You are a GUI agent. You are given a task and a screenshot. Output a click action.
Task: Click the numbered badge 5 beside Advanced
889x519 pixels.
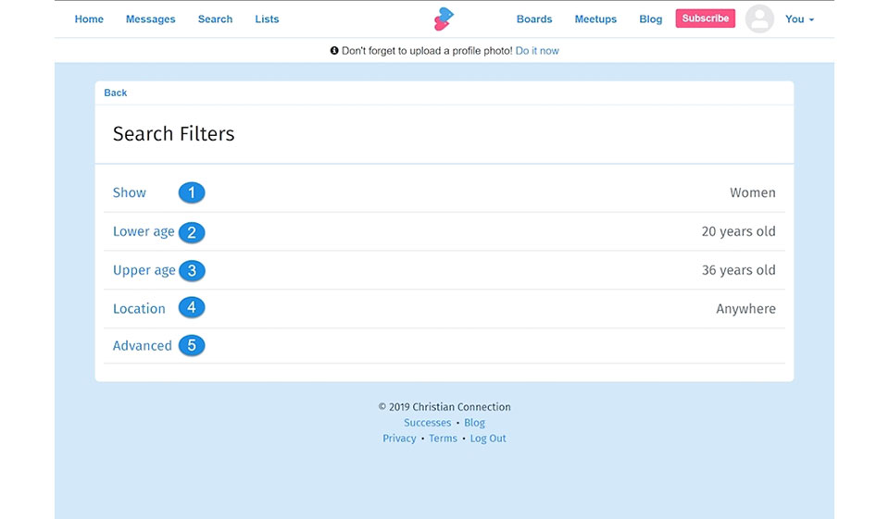click(192, 346)
